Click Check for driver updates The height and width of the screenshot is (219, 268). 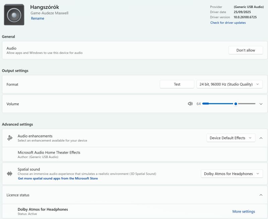click(x=228, y=23)
